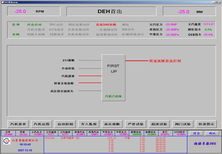Open the 严密试验 test page

pos(135,124)
